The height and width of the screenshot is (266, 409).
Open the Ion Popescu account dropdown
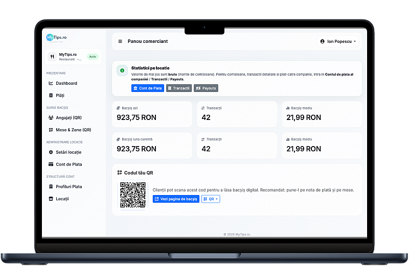(x=338, y=41)
